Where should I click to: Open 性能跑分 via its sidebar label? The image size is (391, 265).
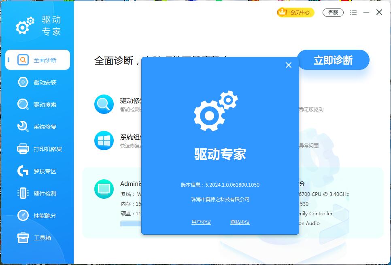45,215
